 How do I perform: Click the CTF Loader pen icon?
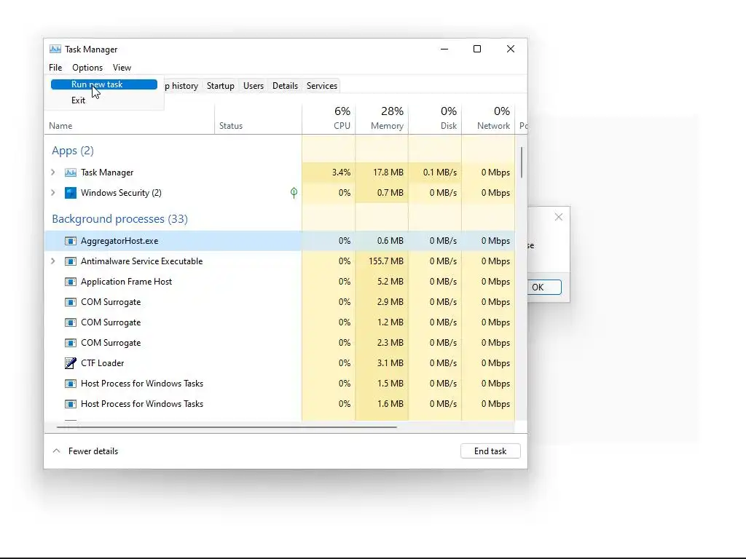pyautogui.click(x=71, y=363)
